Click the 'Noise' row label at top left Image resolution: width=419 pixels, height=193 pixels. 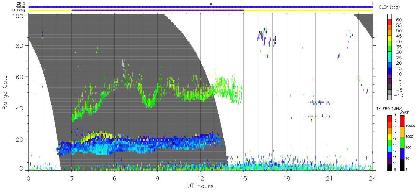[x=20, y=7]
